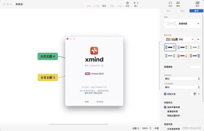
Task: Click the check-for-update refresh icon beside version
Action: tap(103, 65)
